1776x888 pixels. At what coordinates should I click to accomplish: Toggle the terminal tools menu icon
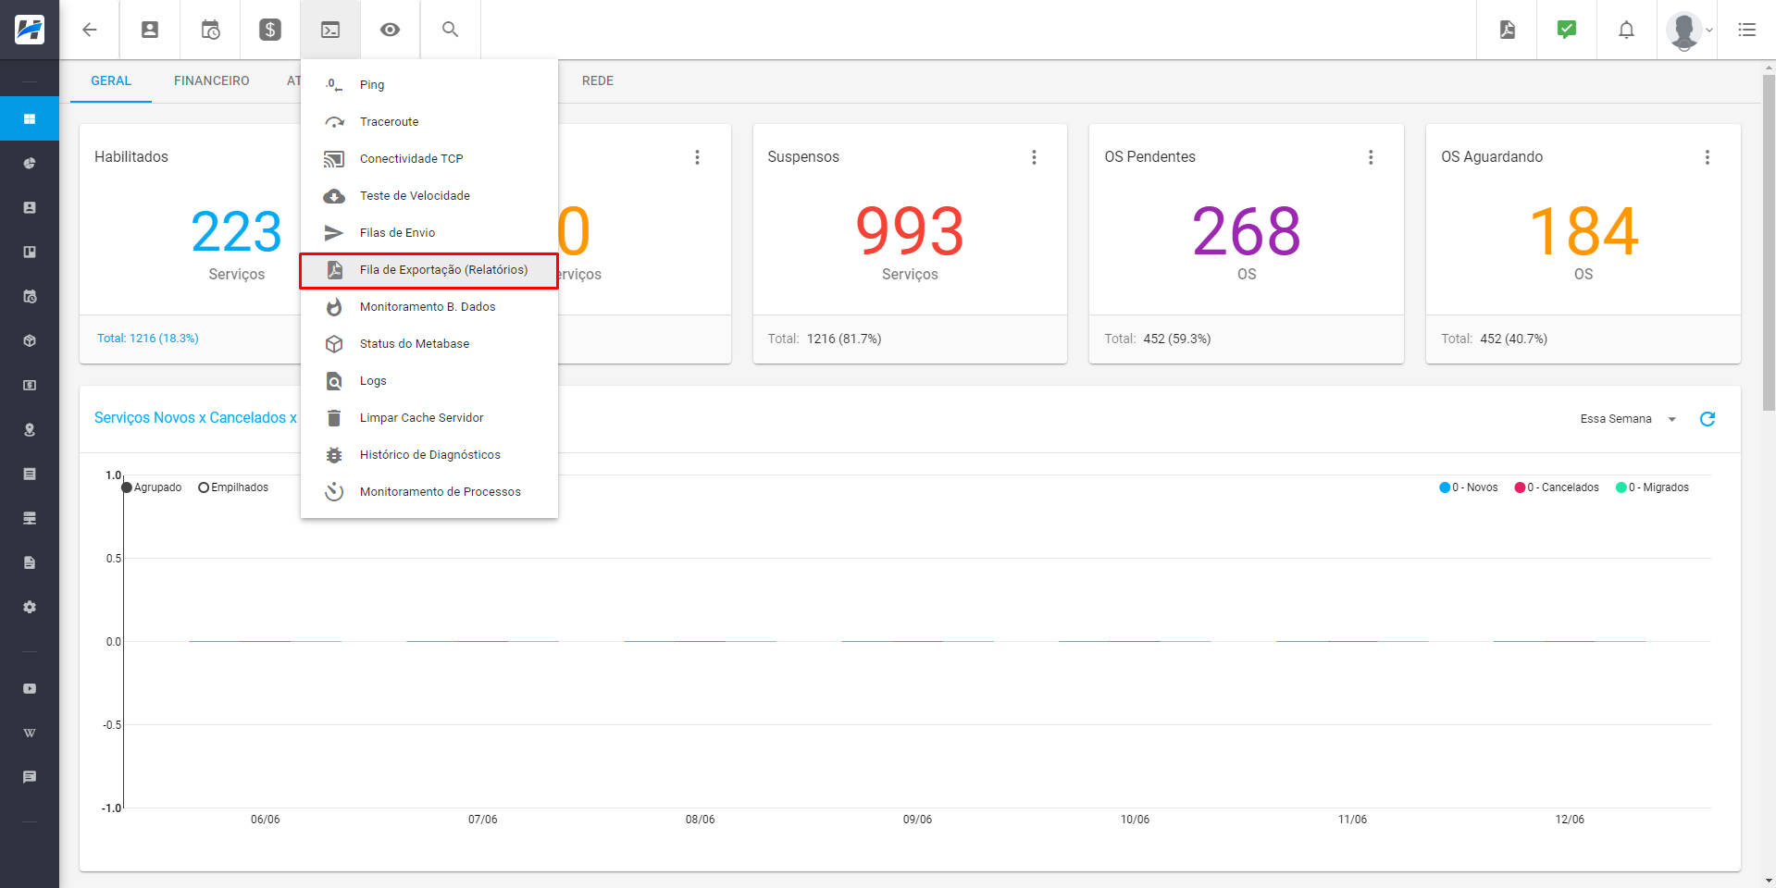[330, 30]
